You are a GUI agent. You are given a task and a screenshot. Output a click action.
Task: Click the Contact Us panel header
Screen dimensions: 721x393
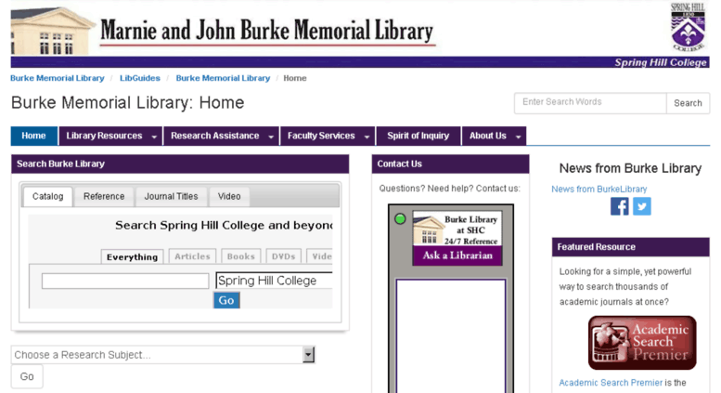450,164
